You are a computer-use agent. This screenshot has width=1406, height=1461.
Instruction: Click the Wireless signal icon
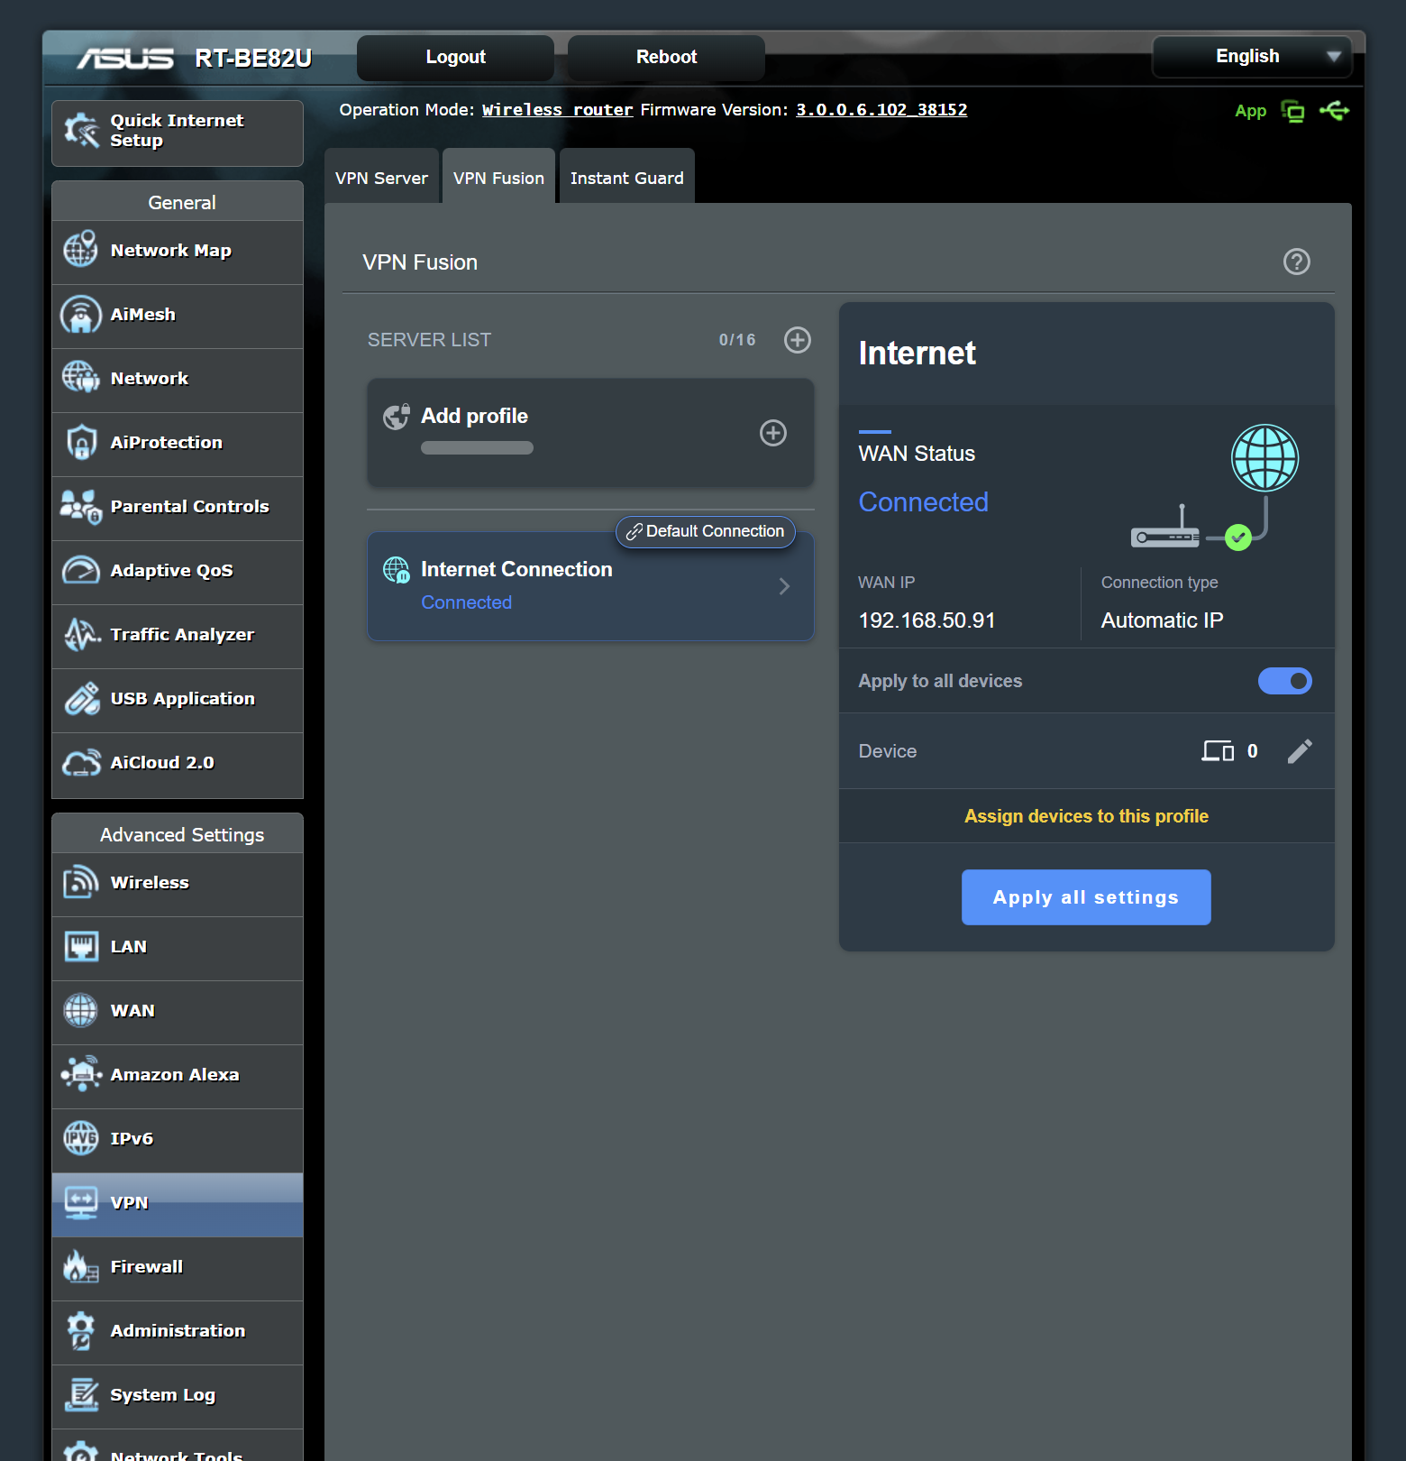point(81,882)
